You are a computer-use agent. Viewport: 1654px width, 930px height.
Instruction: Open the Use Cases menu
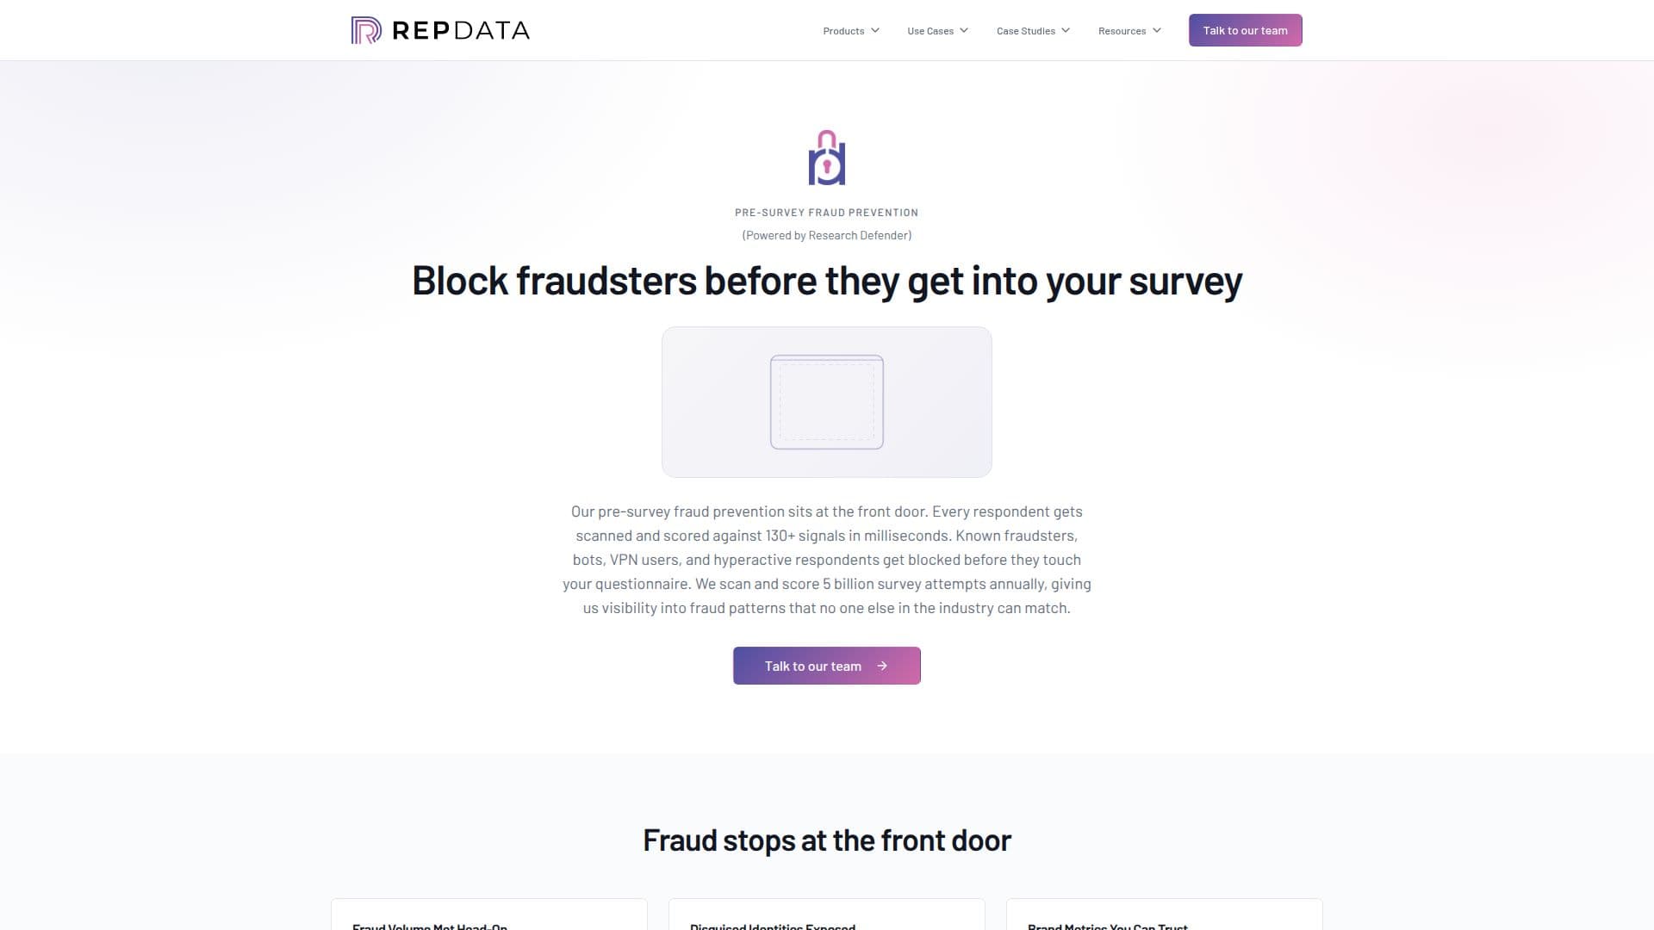(938, 31)
